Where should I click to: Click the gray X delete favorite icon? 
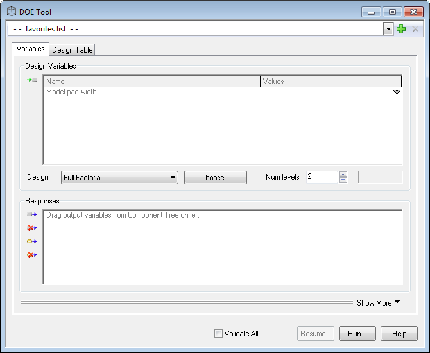[415, 29]
